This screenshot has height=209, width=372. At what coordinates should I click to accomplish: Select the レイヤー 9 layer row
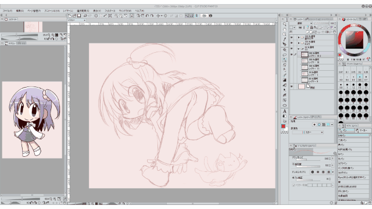[317, 80]
